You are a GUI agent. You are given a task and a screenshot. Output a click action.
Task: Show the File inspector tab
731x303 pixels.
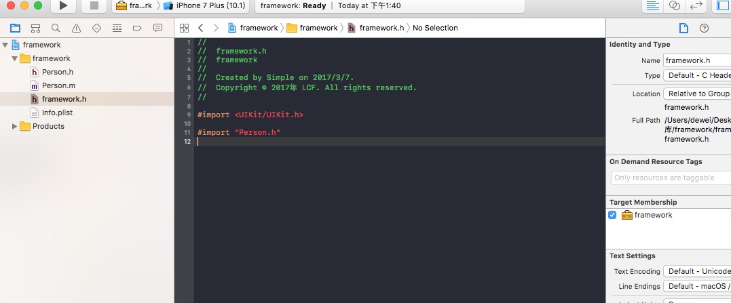683,28
